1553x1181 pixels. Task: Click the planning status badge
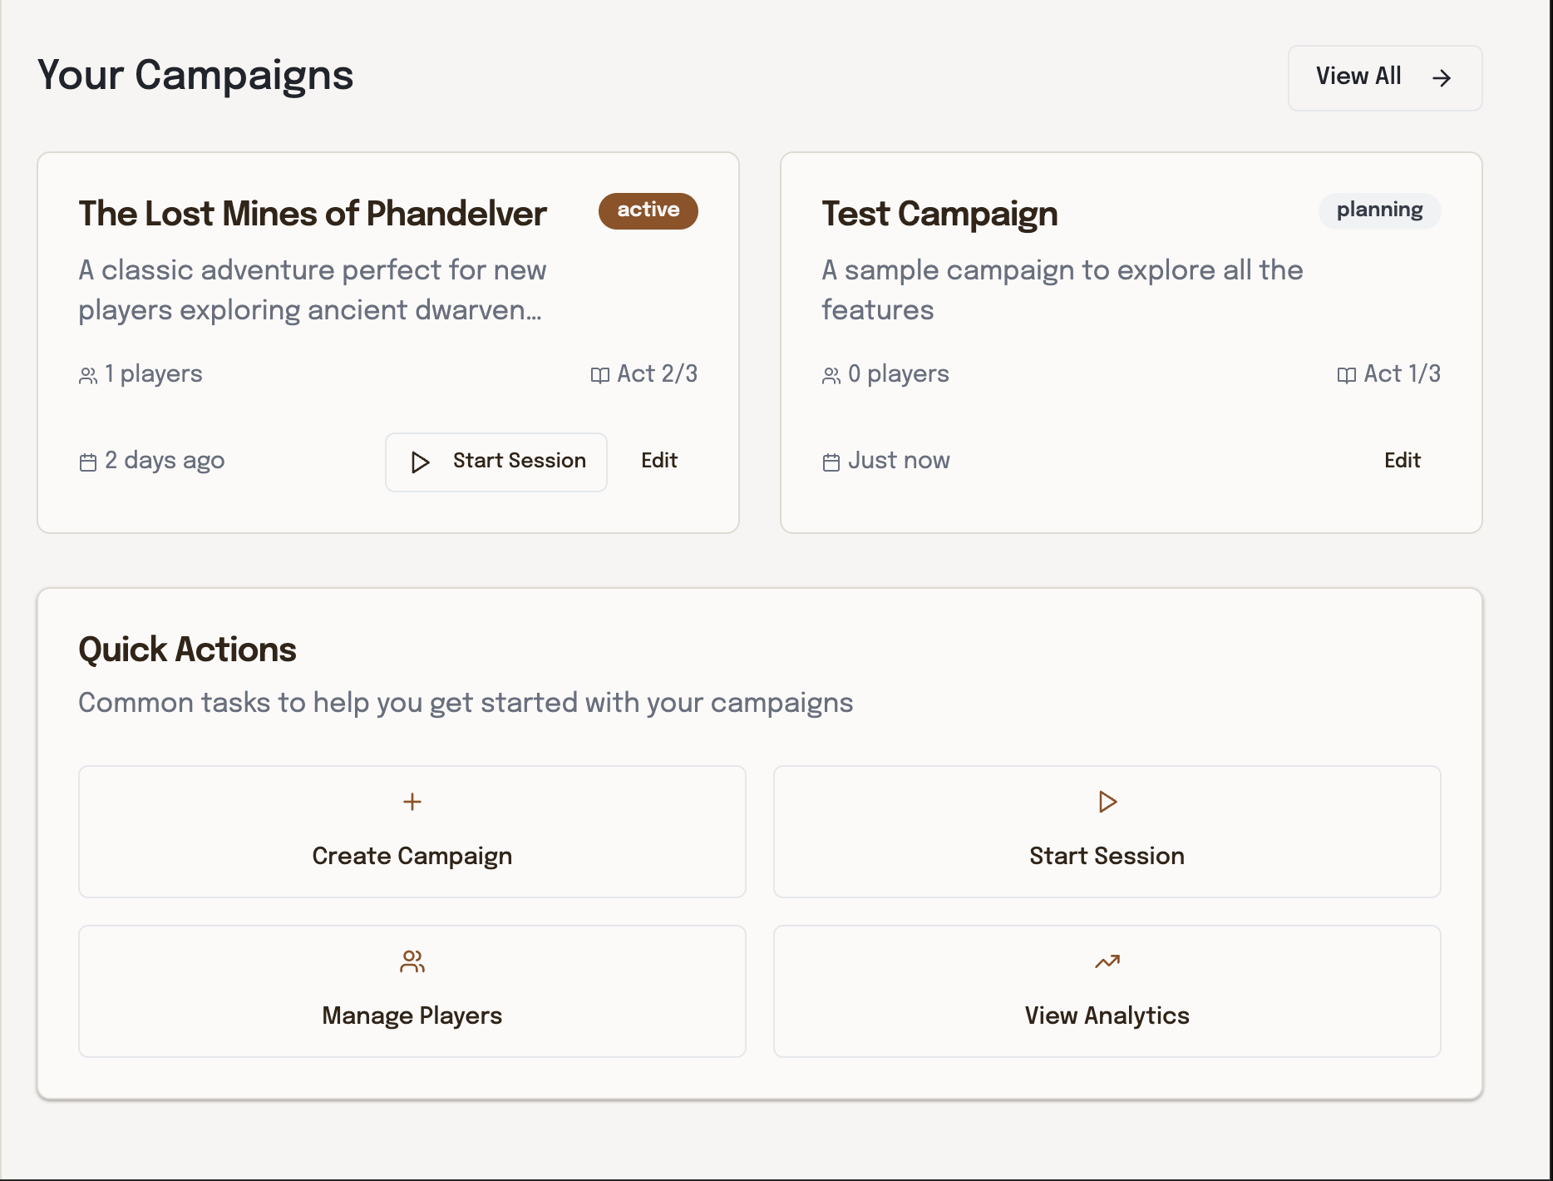click(1379, 210)
